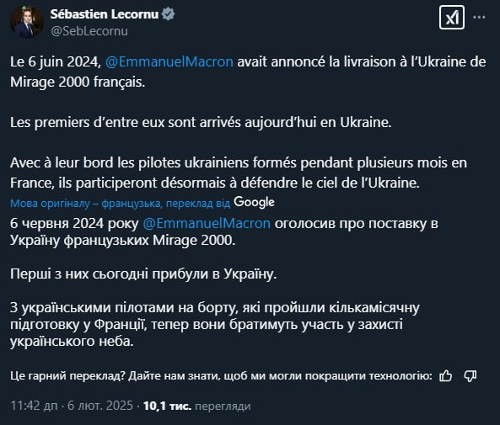Click the thumbs up translation feedback icon

click(445, 376)
